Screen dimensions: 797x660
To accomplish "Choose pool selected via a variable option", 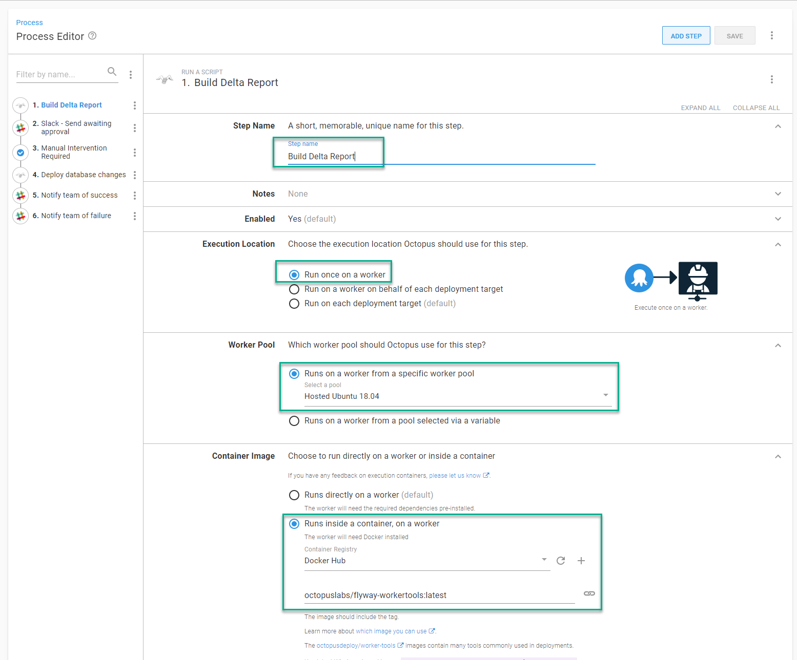I will tap(294, 420).
